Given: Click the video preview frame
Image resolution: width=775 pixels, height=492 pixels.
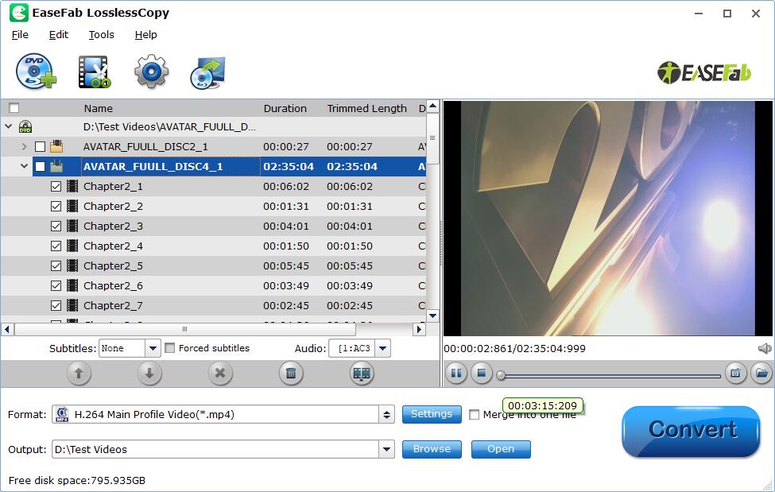Looking at the screenshot, I should pyautogui.click(x=607, y=219).
